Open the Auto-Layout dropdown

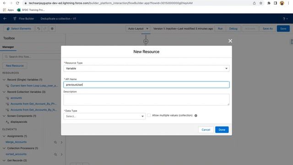click(x=138, y=28)
